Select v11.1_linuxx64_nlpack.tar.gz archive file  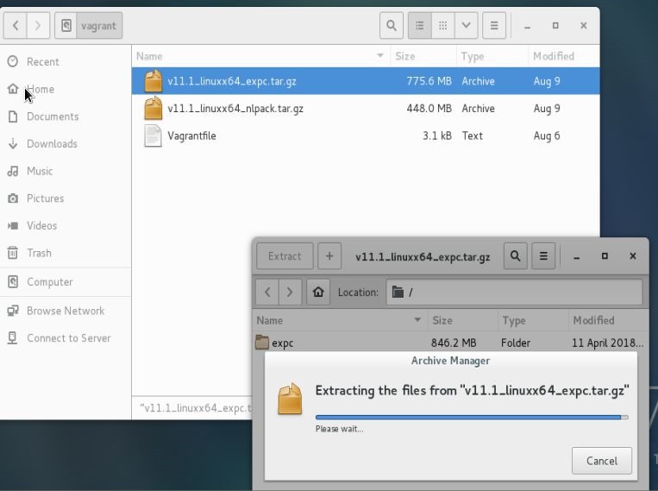point(235,109)
